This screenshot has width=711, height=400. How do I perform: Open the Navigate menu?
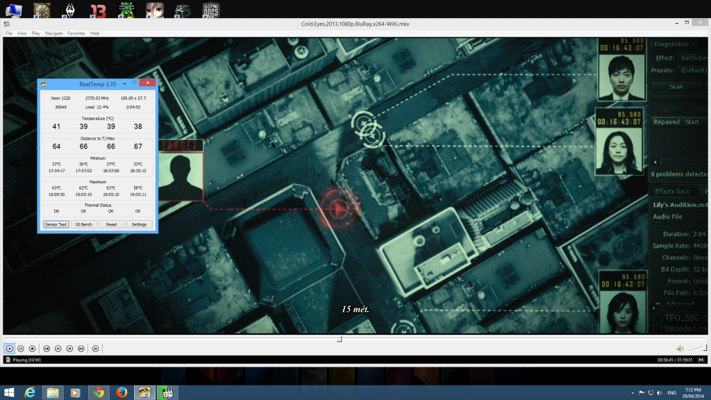(53, 33)
